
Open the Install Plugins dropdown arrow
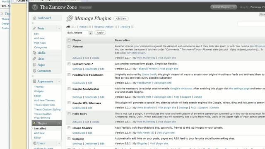click(234, 7)
